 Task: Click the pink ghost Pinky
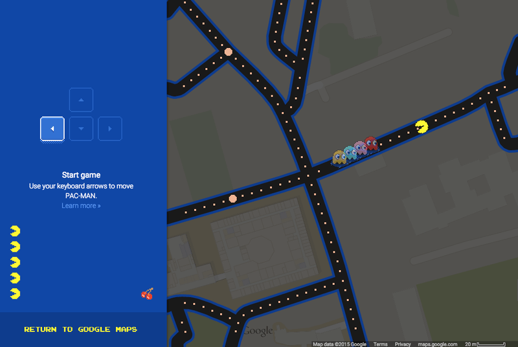click(360, 148)
